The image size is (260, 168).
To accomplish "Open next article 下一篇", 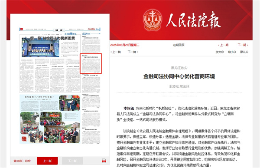I will 133,52.
